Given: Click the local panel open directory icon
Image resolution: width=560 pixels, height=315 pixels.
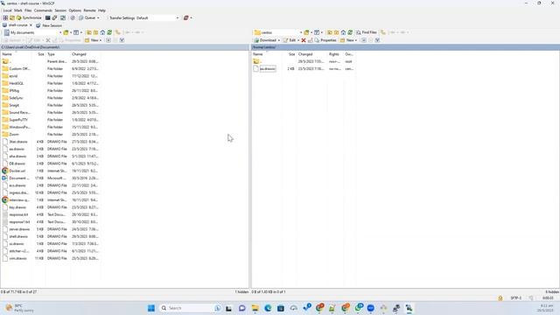Looking at the screenshot, I should 66,32.
